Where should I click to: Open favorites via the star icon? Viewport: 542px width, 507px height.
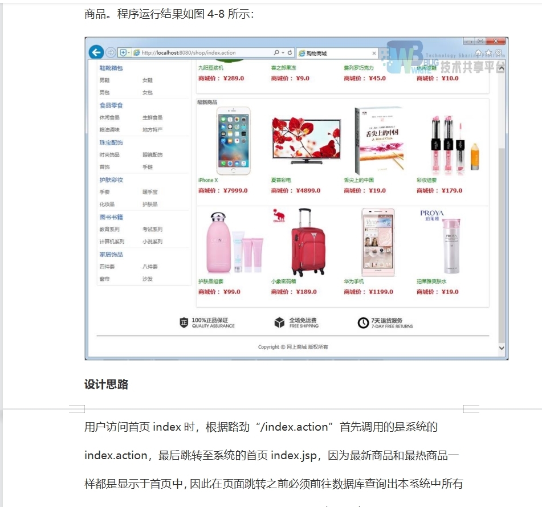[489, 54]
